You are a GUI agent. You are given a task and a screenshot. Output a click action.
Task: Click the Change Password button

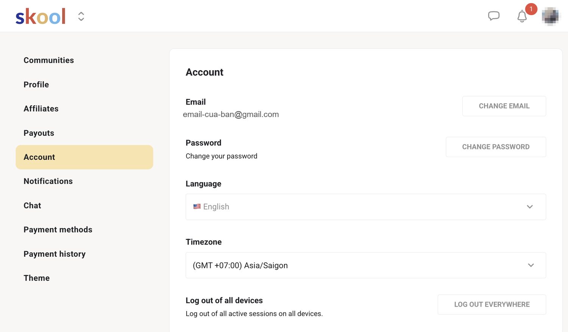tap(496, 147)
